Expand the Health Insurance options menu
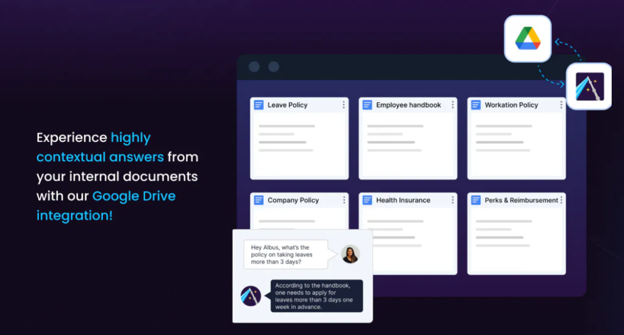The width and height of the screenshot is (624, 335). pos(452,200)
